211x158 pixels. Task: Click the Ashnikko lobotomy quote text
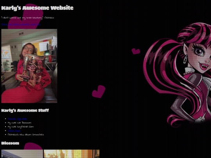click(28, 18)
